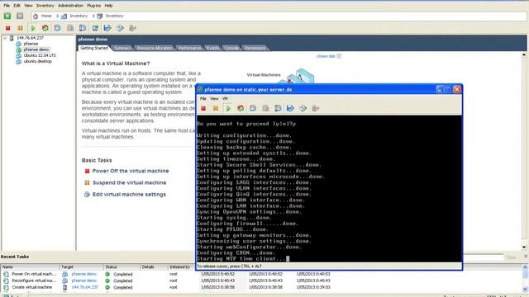Switch to the Summary tab
Screen dimensions: 529x297
click(122, 48)
